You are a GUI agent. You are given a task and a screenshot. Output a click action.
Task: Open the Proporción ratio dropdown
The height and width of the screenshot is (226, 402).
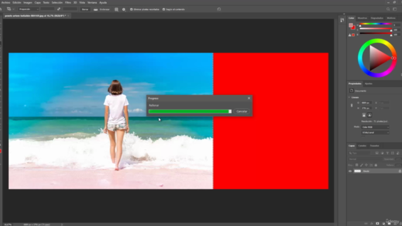click(x=28, y=9)
